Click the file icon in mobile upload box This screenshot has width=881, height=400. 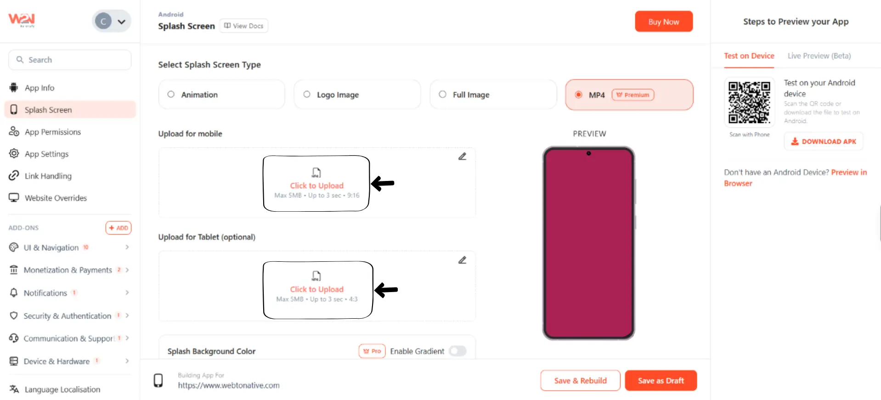point(316,173)
